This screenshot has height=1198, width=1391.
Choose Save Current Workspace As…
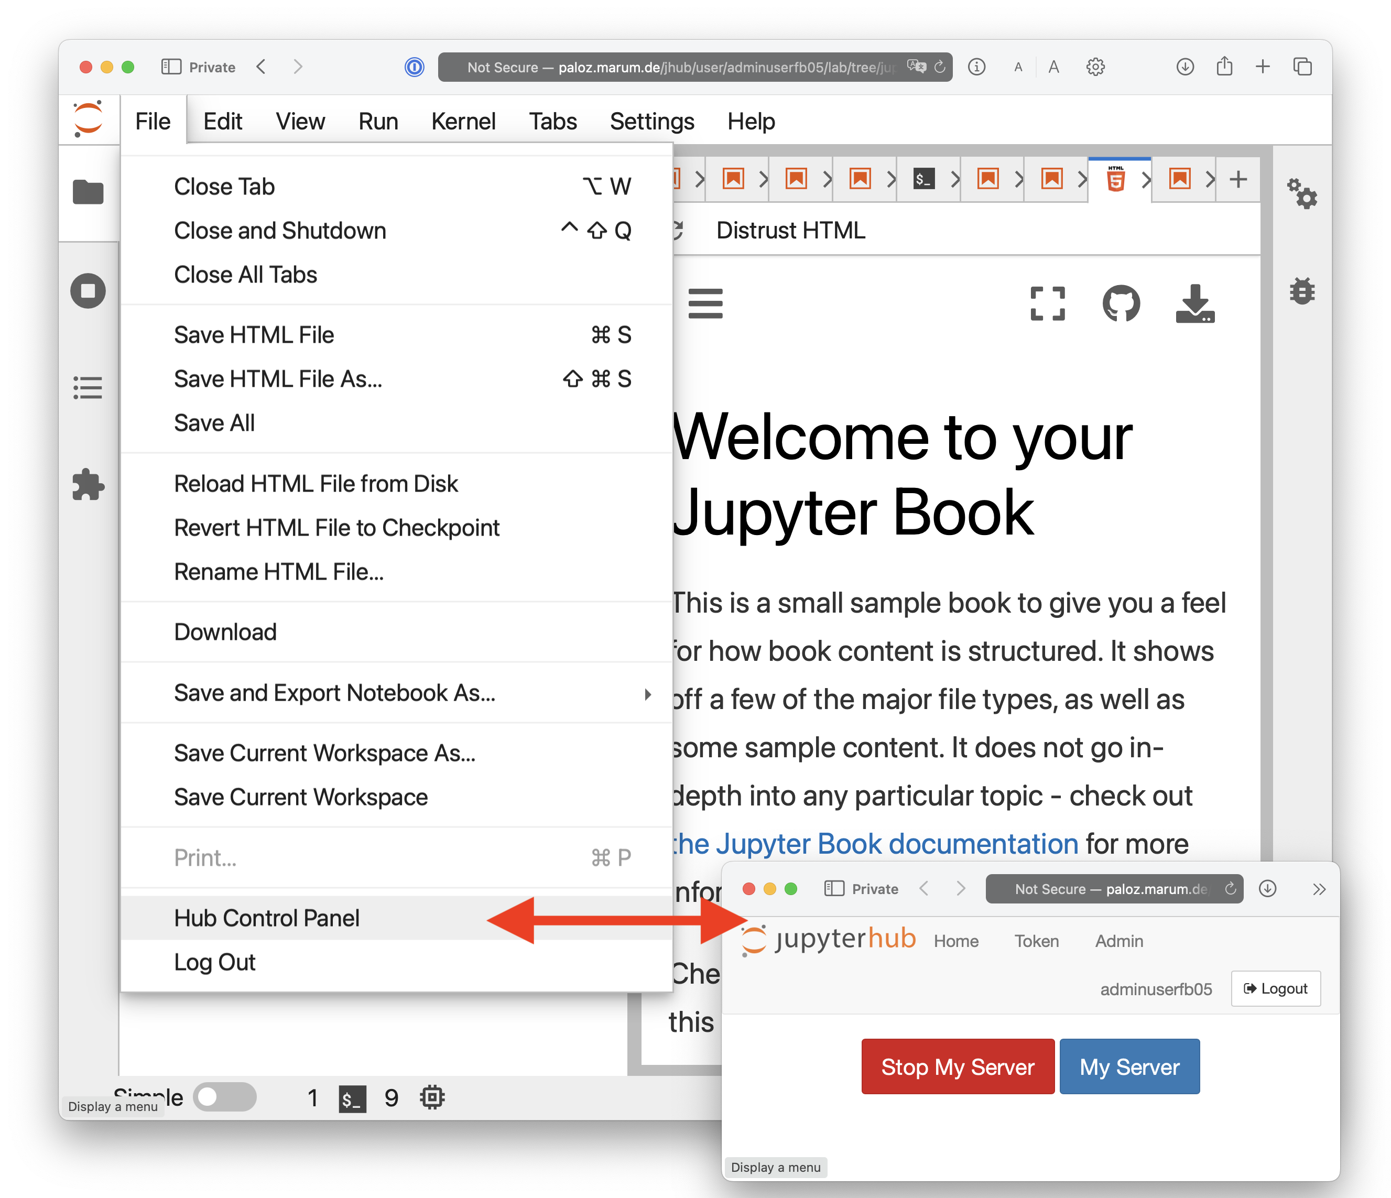click(397, 753)
